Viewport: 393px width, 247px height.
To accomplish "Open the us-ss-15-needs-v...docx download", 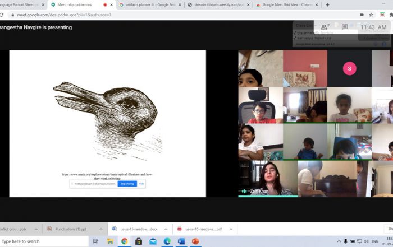I will coord(135,229).
